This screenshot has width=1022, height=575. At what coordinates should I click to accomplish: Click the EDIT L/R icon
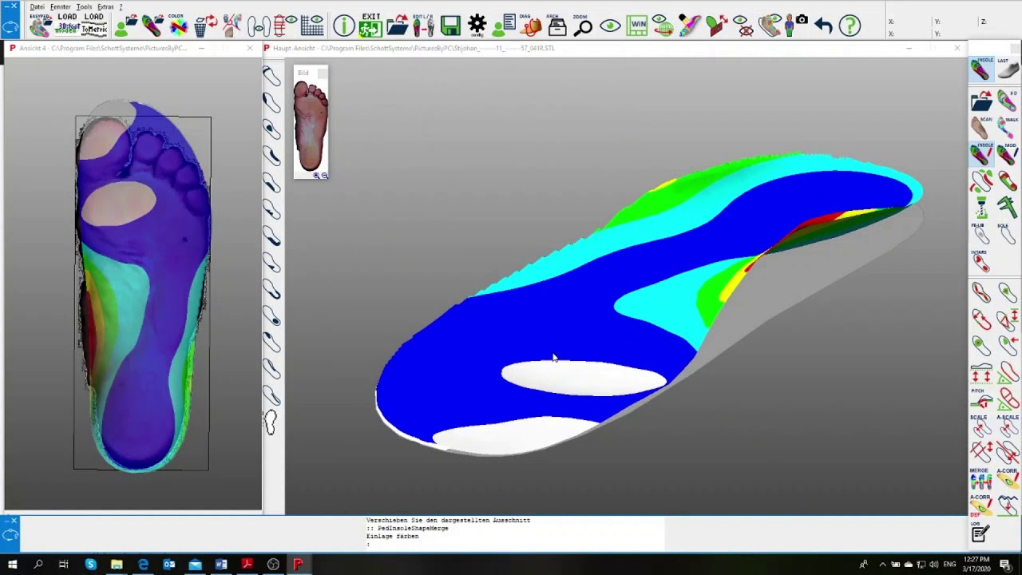[423, 25]
